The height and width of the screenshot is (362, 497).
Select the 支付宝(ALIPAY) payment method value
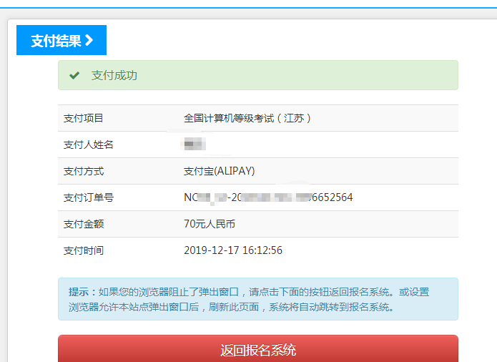click(x=220, y=171)
